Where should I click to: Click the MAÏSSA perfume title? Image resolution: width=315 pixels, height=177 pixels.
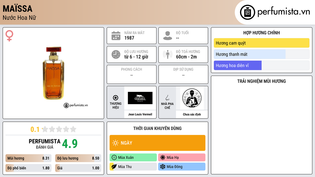pos(18,9)
